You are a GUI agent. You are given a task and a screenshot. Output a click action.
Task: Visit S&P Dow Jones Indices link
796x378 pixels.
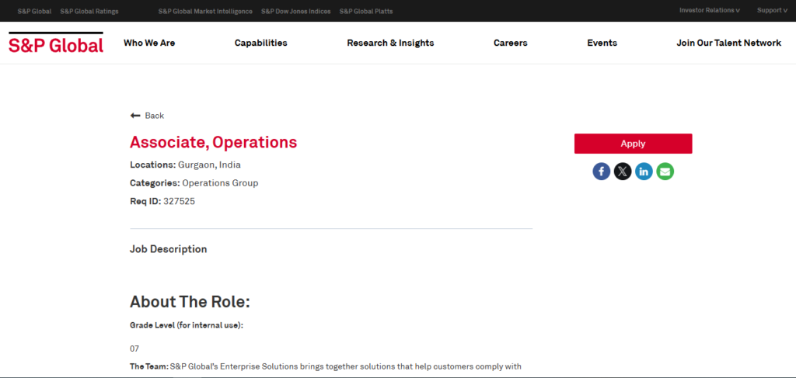(x=296, y=11)
